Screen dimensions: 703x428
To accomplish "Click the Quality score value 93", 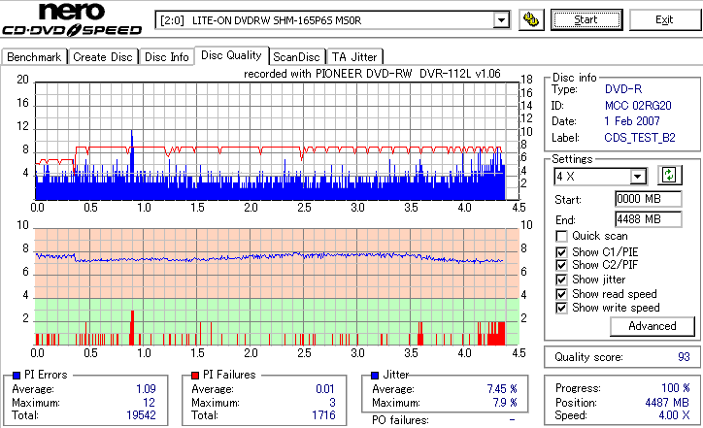I will pyautogui.click(x=684, y=357).
